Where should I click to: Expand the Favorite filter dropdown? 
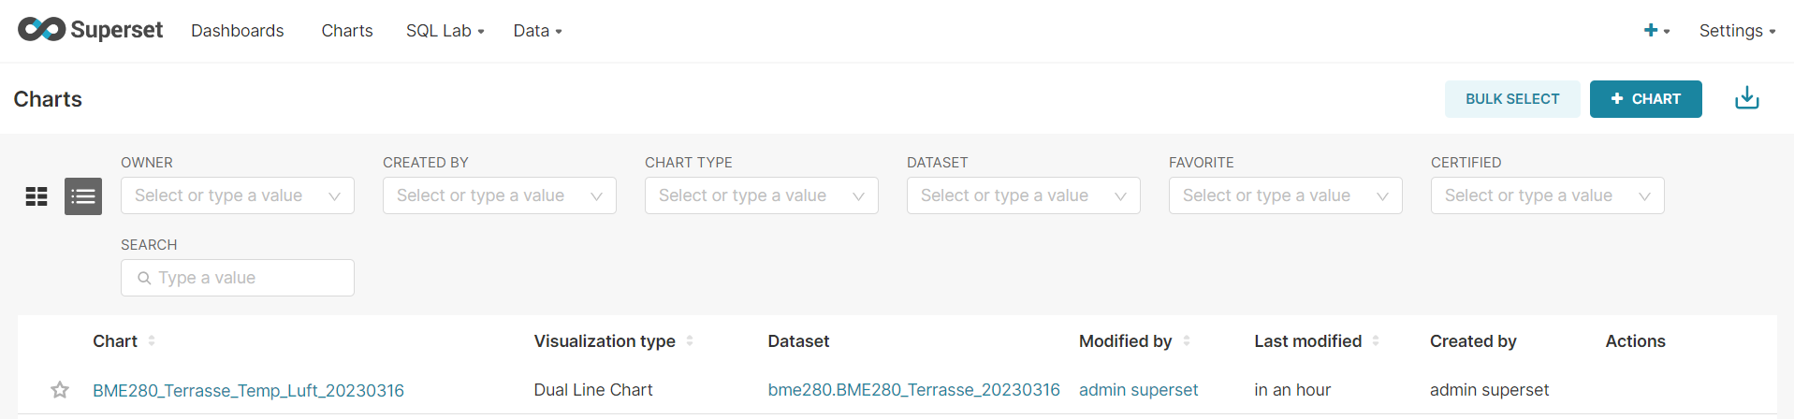pyautogui.click(x=1286, y=195)
